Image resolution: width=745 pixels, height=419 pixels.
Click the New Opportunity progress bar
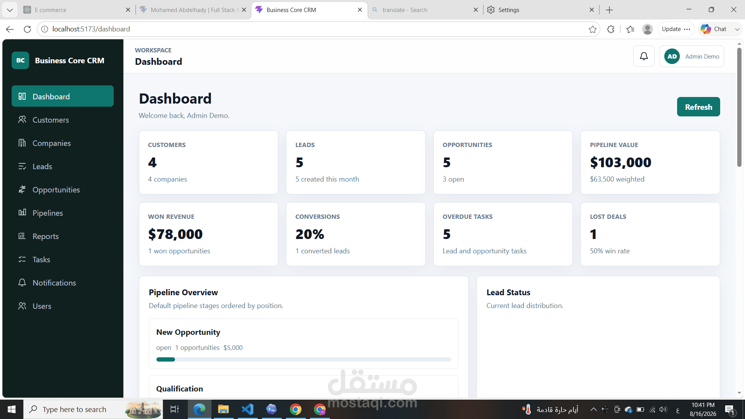(303, 359)
